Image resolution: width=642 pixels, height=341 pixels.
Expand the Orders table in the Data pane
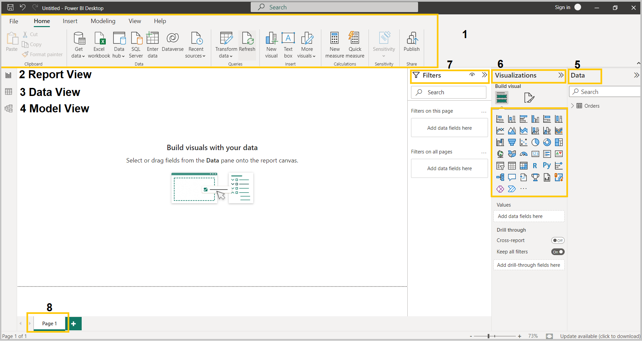click(573, 106)
